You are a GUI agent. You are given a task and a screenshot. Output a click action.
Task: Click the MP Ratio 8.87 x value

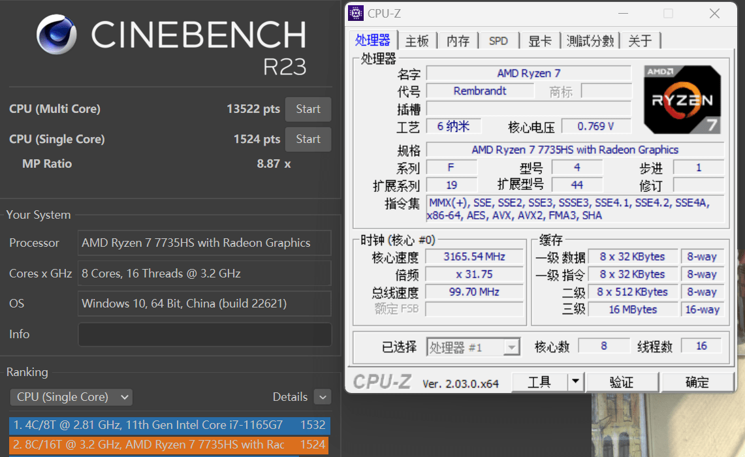tap(274, 164)
